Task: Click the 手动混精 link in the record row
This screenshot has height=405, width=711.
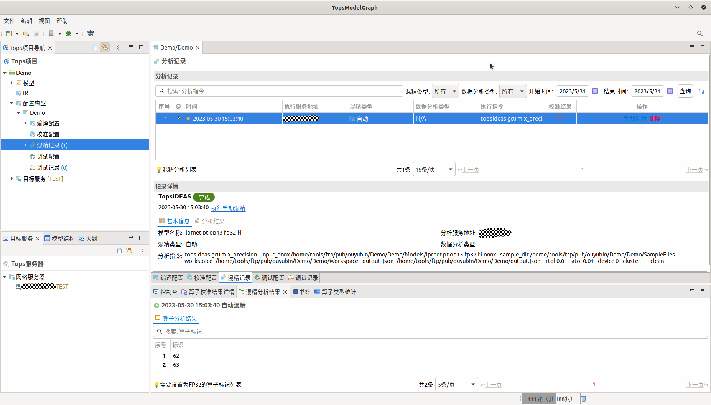Action: tap(635, 118)
